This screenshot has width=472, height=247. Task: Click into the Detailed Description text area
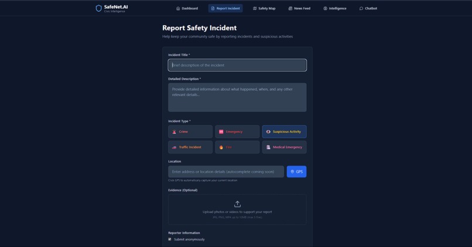click(237, 98)
